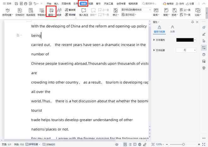
Task: Click the Document Proofreading (文档校对) icon
Action: tap(20, 12)
